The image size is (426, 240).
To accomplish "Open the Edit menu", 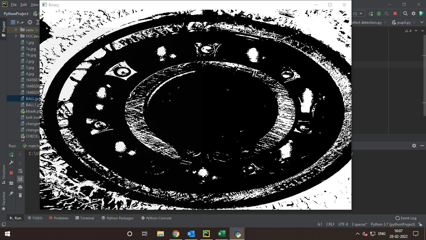I will coord(24,5).
